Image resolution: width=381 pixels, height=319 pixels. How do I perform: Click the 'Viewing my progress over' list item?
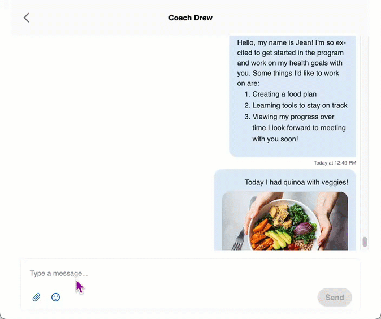tap(293, 117)
